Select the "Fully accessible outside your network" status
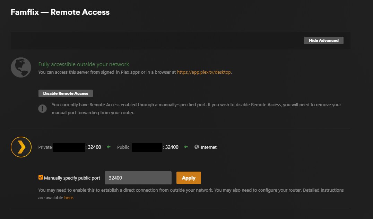Screen dimensions: 373x219 [x=84, y=64]
